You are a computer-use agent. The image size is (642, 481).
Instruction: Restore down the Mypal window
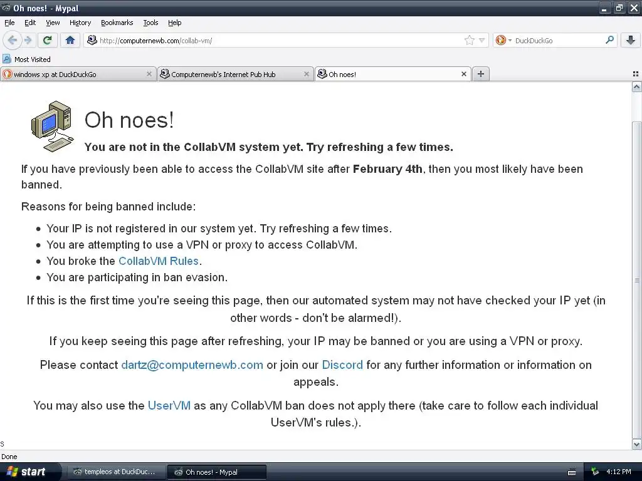[x=619, y=8]
